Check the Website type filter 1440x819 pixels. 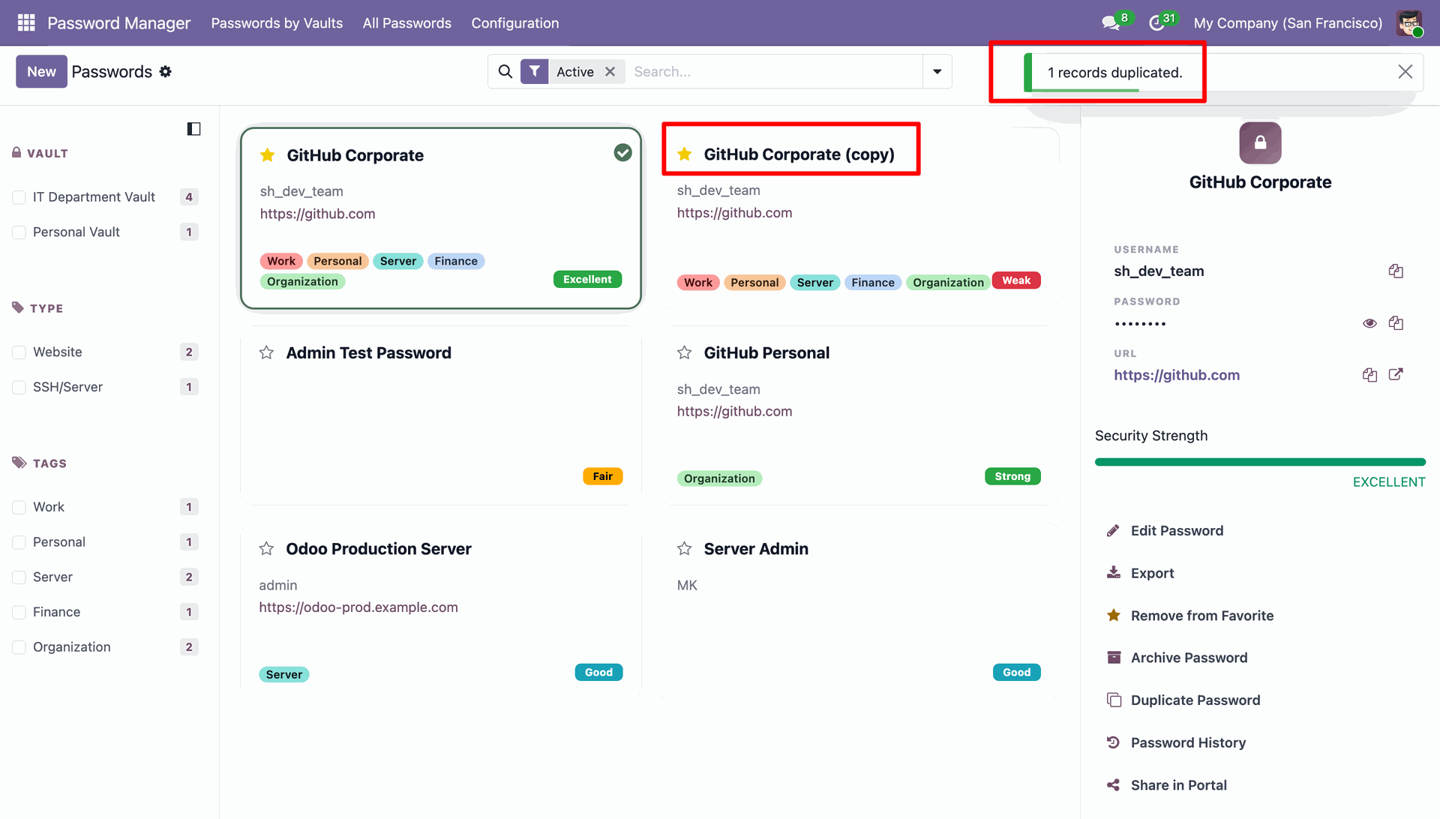click(19, 352)
